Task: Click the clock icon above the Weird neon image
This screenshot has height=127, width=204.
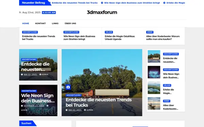Action: (22, 106)
